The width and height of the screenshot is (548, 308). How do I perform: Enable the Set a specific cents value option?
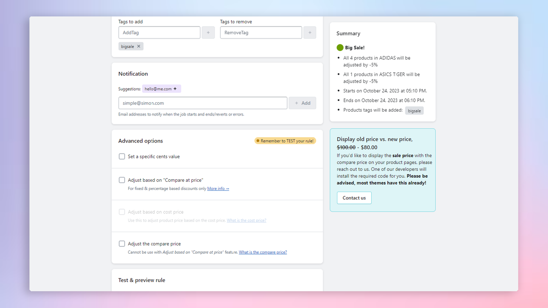pos(122,156)
